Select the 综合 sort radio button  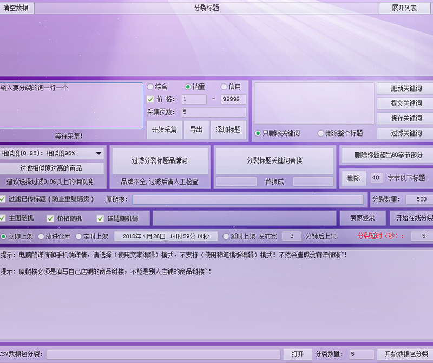point(150,87)
